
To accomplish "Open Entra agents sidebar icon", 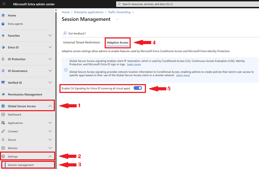I will 3,24.
